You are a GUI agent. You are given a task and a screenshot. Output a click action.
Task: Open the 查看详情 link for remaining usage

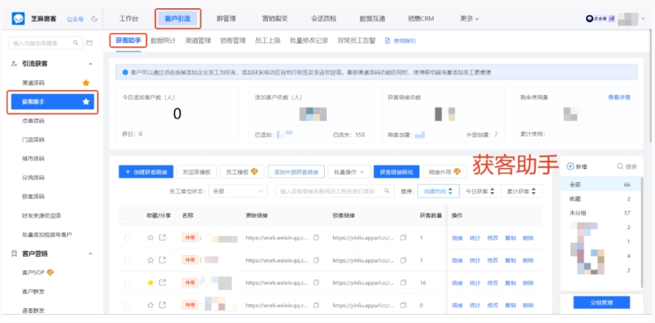coord(619,97)
